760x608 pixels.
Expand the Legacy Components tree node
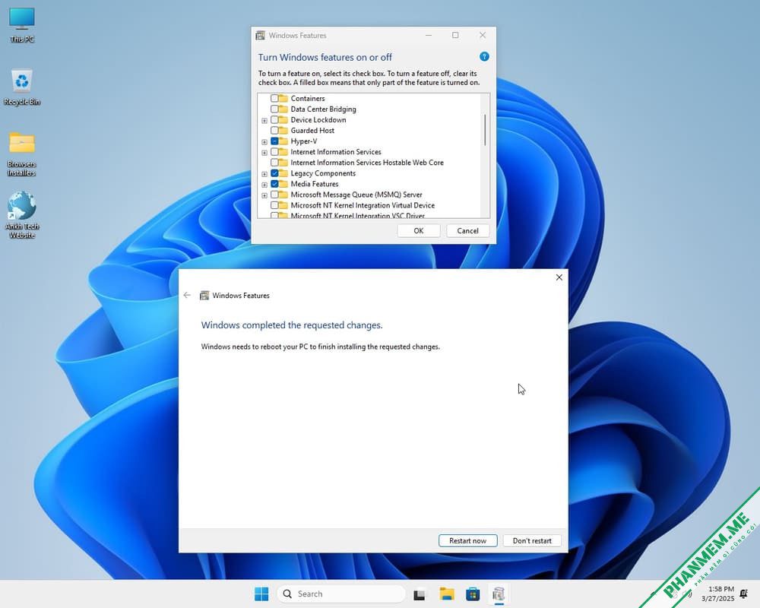click(x=264, y=173)
